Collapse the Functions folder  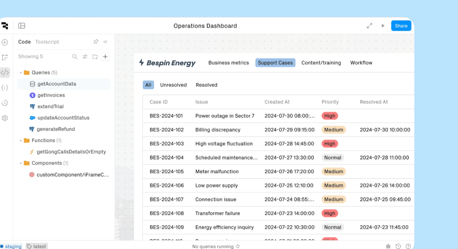(20, 140)
